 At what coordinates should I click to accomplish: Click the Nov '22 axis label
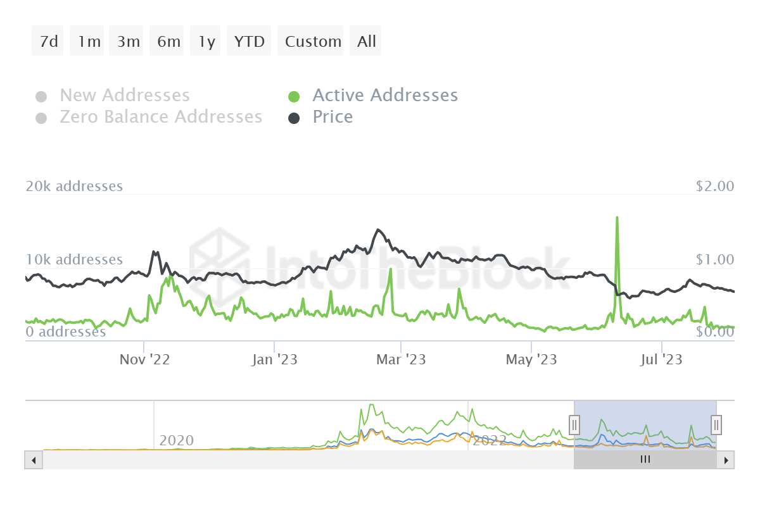point(144,360)
